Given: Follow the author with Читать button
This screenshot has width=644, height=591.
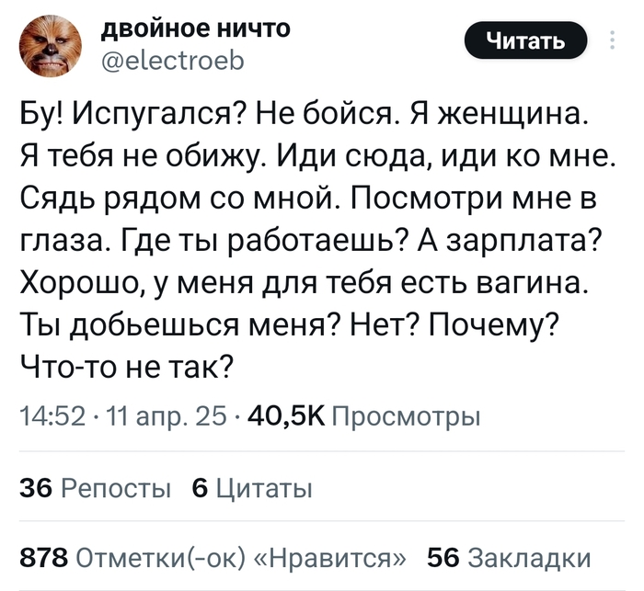Looking at the screenshot, I should tap(525, 40).
